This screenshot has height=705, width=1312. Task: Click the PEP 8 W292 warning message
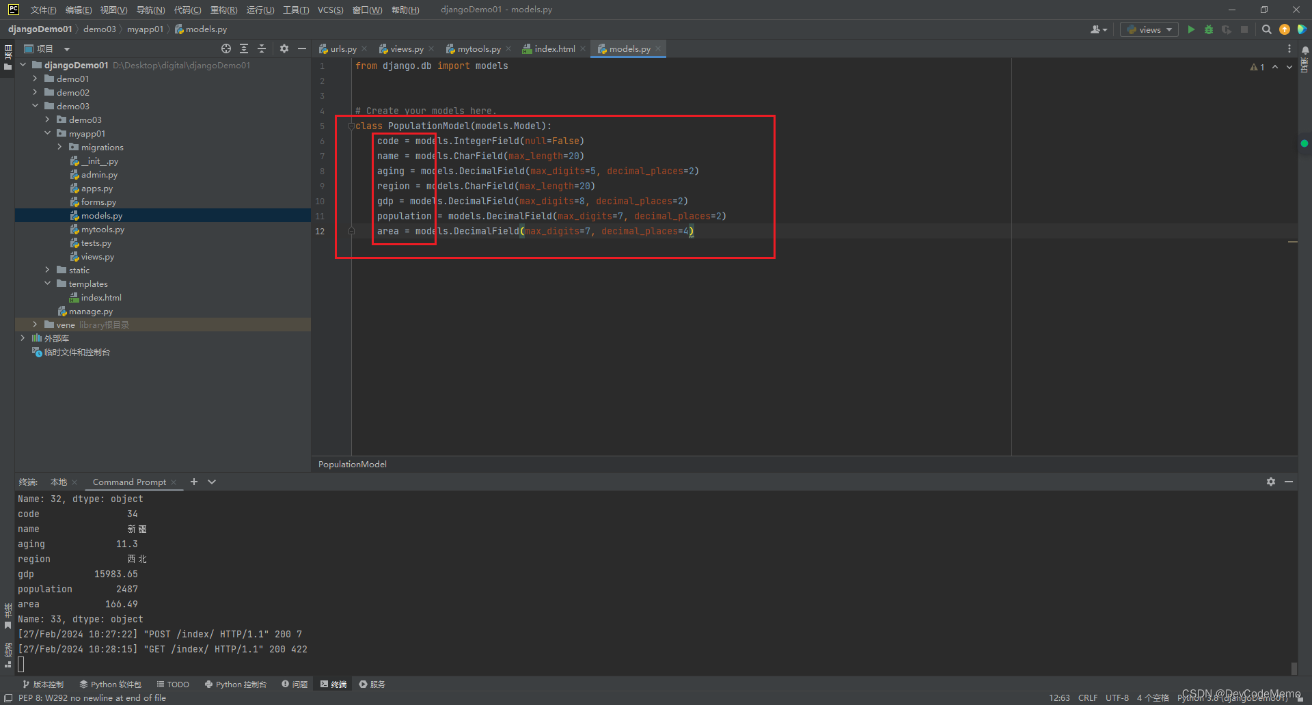tap(92, 697)
